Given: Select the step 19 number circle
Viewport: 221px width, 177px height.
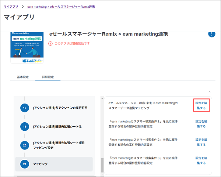Looking at the screenshot, I should tap(25, 126).
